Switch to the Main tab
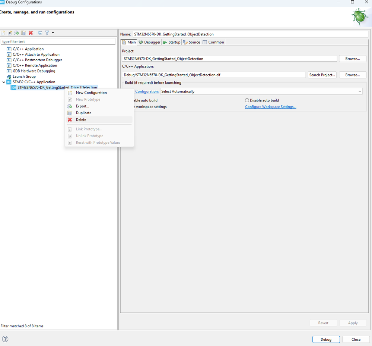The height and width of the screenshot is (346, 372). [129, 42]
